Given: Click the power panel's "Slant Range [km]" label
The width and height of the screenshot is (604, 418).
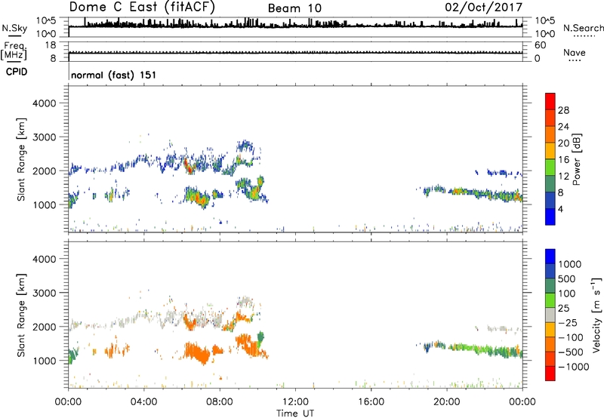Looking at the screenshot, I should [x=21, y=159].
